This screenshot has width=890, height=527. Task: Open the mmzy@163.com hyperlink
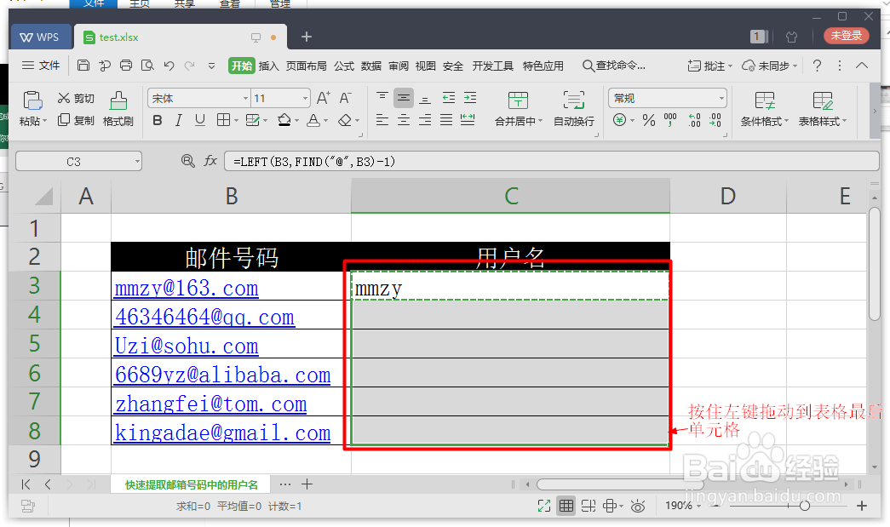coord(186,288)
